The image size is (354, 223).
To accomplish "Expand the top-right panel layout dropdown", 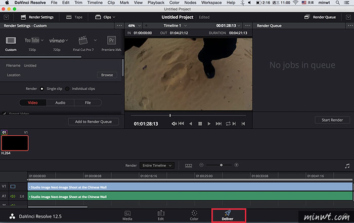I will (x=348, y=17).
